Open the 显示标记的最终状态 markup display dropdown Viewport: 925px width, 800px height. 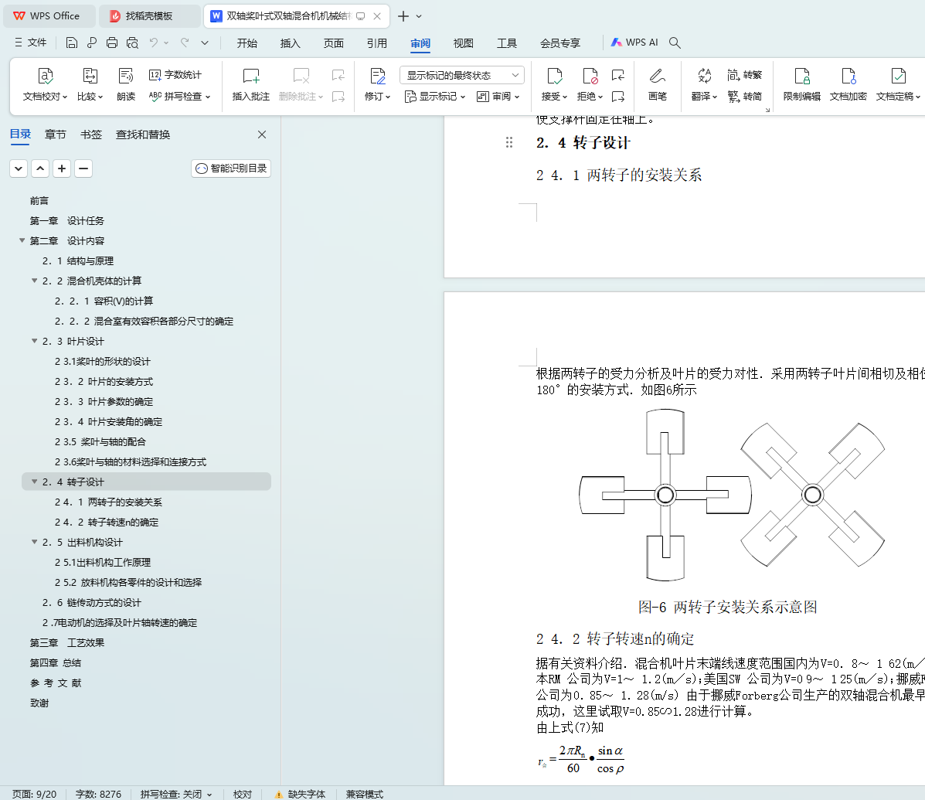coord(462,75)
